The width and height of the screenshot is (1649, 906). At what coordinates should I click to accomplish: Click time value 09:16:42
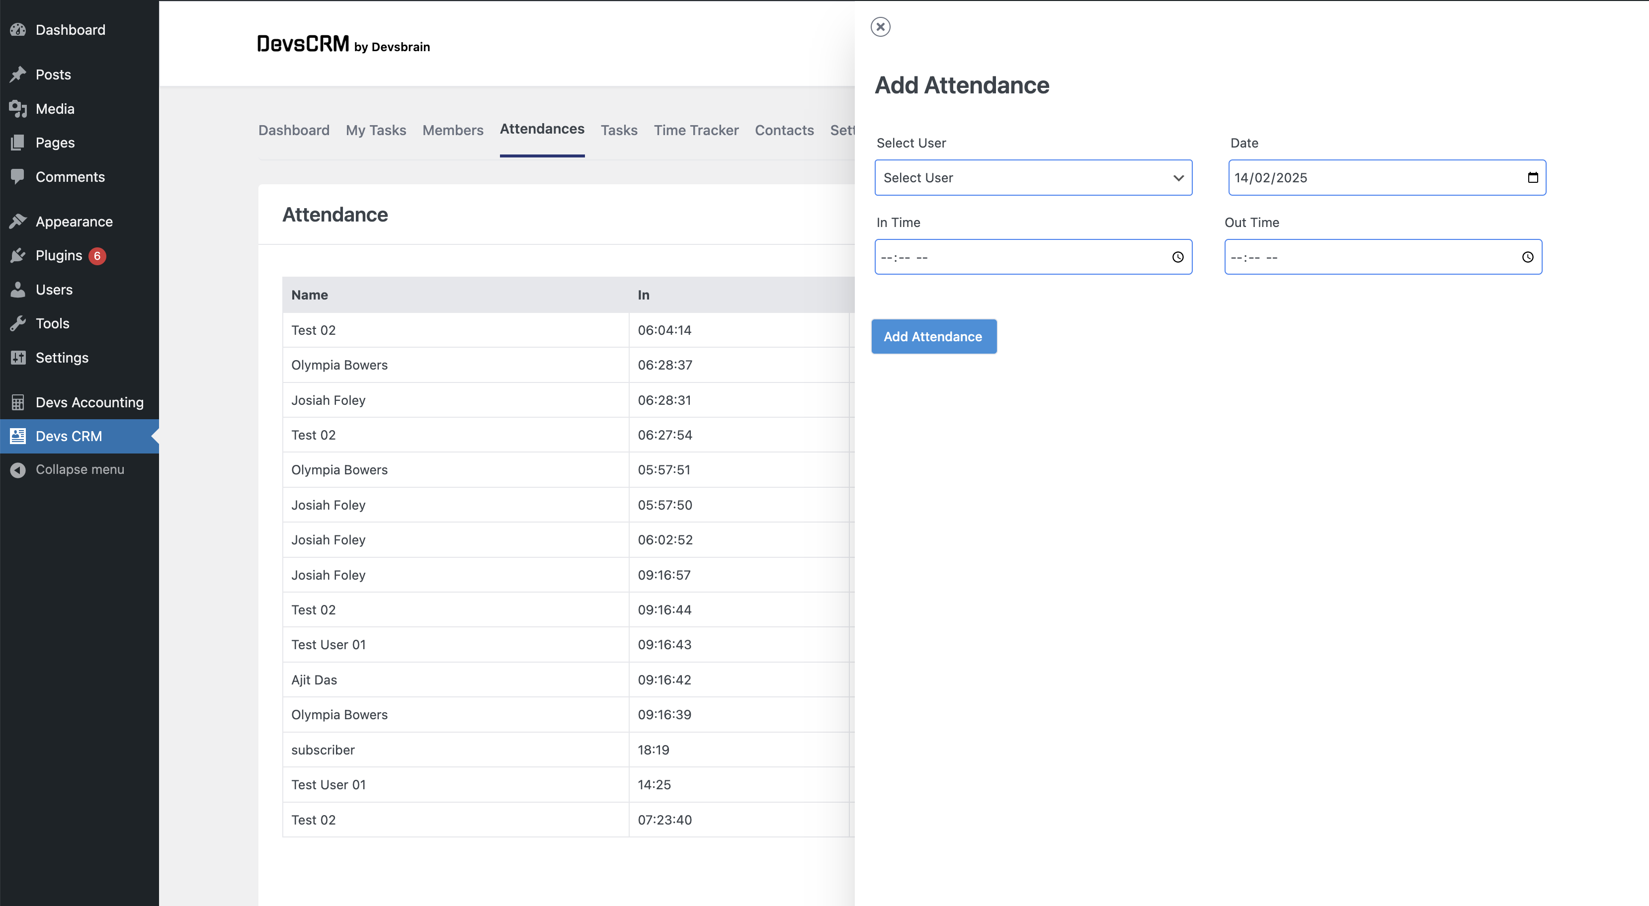[664, 679]
